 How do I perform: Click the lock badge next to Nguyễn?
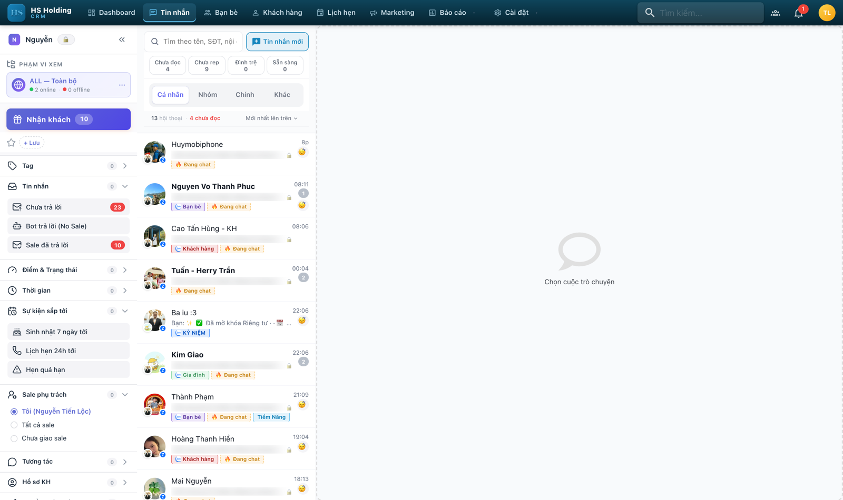pos(66,39)
